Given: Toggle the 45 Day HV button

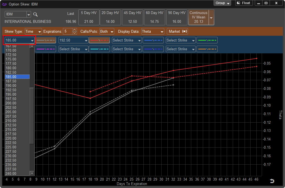Looking at the screenshot, I should point(132,17).
